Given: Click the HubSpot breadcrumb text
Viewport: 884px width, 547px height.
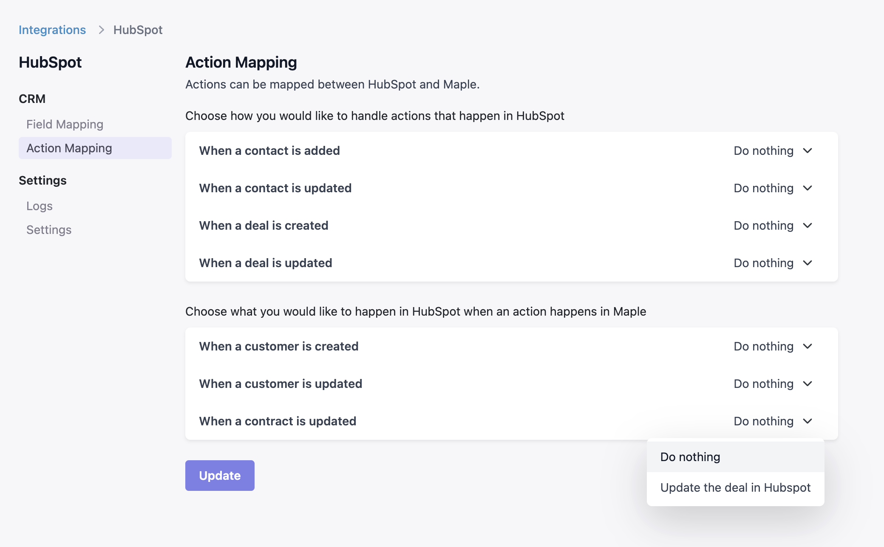Looking at the screenshot, I should coord(138,30).
